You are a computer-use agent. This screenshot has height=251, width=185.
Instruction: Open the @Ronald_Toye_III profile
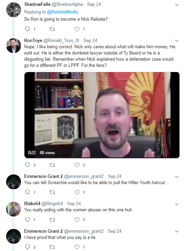[x=61, y=41]
